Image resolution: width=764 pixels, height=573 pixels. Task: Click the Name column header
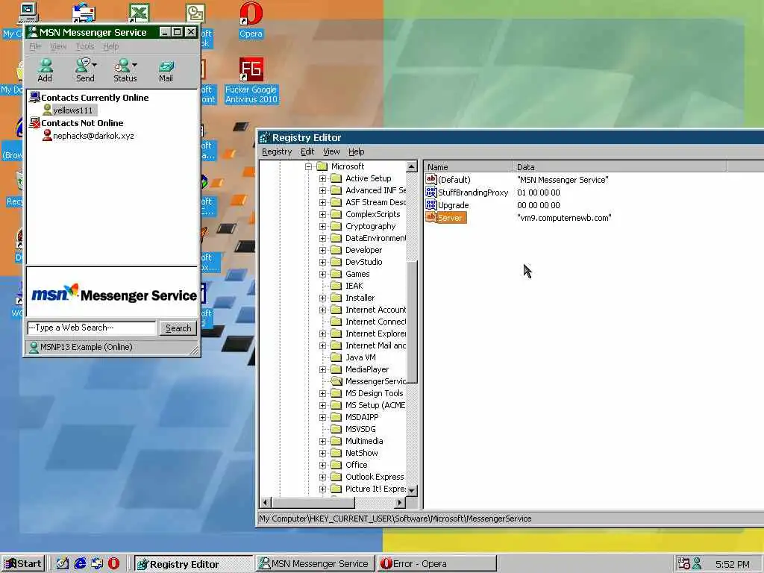click(468, 166)
